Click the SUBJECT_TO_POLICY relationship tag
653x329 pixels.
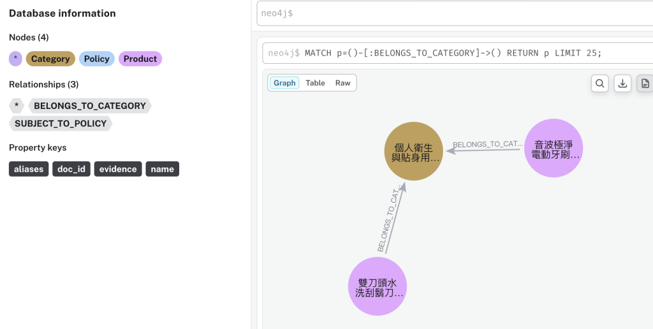[x=61, y=124]
